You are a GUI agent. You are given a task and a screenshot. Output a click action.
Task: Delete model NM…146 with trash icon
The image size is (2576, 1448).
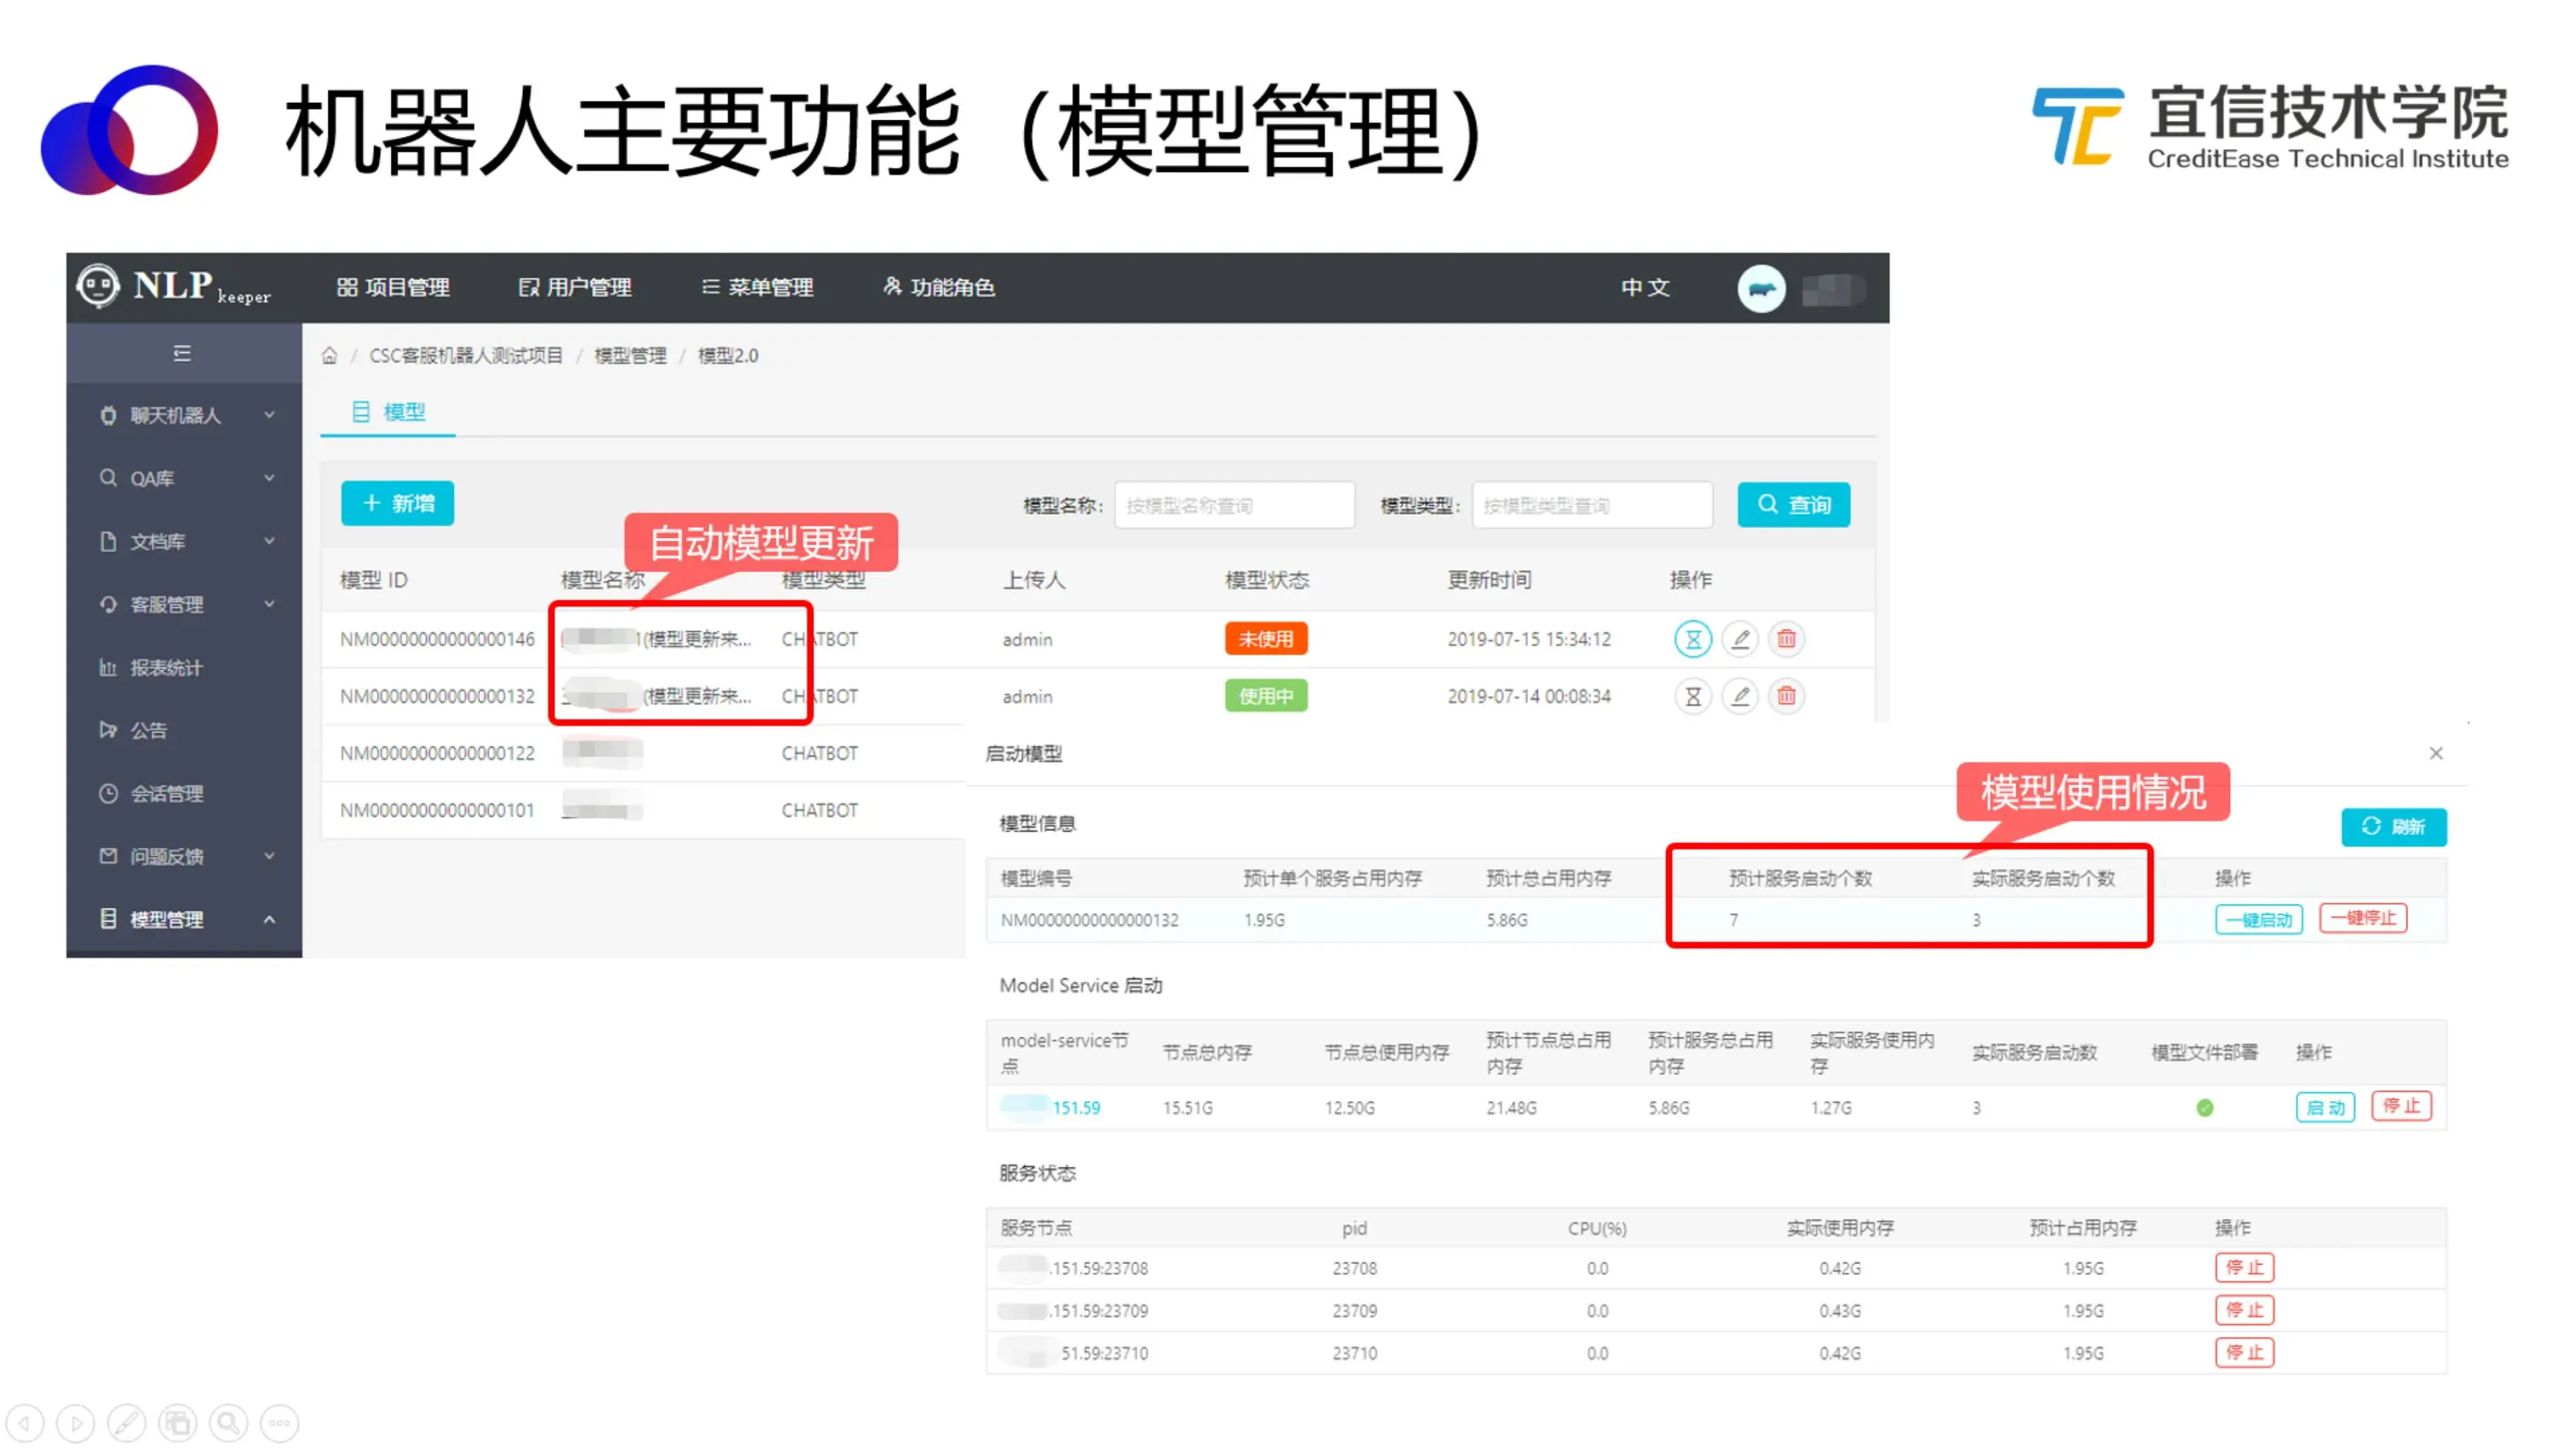[1786, 638]
